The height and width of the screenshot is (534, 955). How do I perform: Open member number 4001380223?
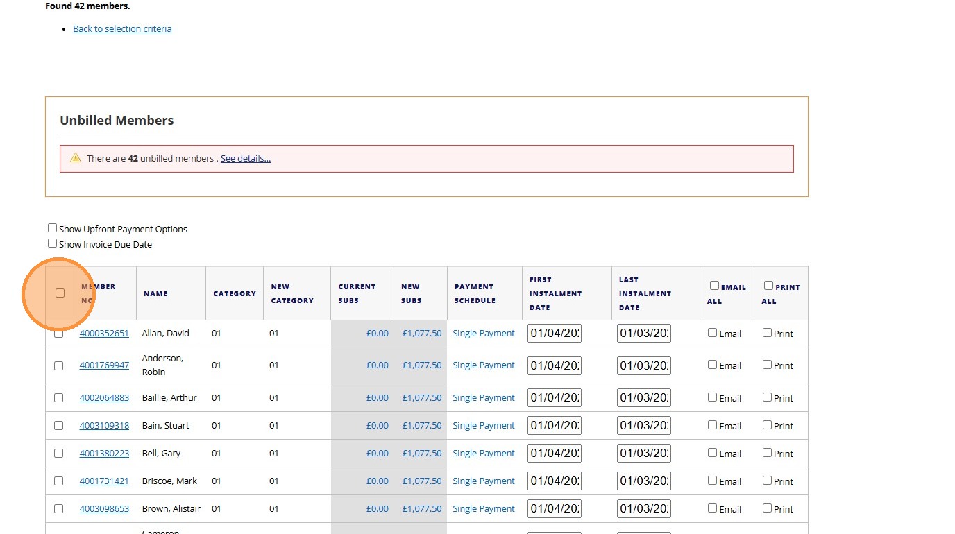[104, 453]
